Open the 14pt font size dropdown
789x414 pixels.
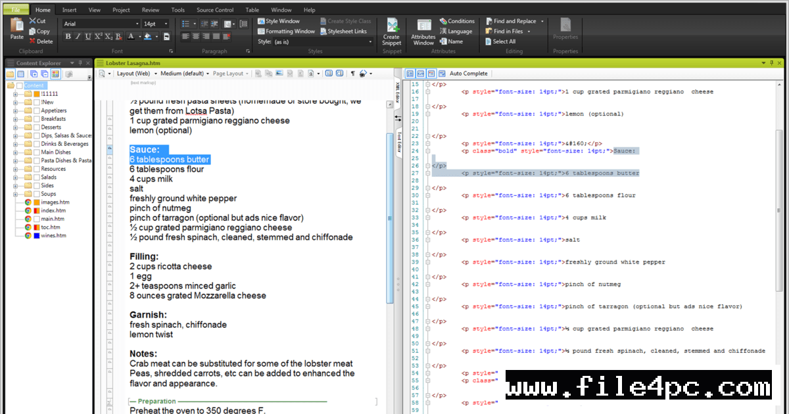pos(166,24)
